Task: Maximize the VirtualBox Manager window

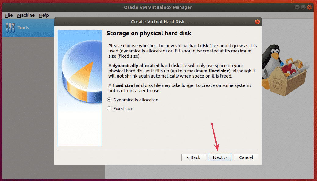Action: 303,7
